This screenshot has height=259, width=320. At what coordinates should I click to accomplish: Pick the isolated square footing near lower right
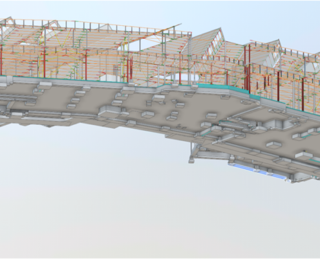tap(274, 144)
